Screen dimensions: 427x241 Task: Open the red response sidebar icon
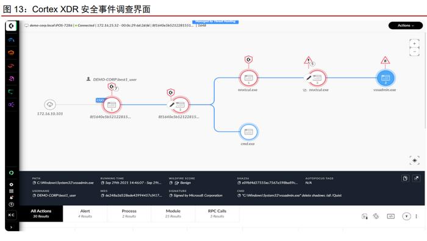(x=11, y=66)
